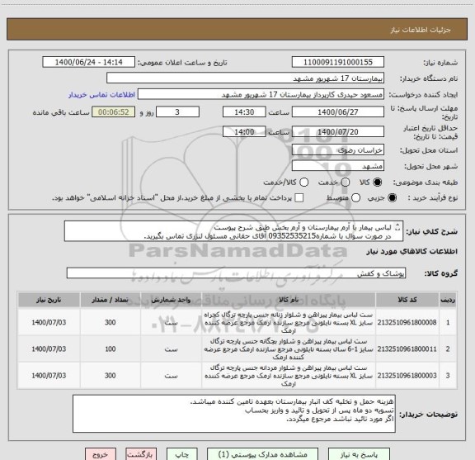Click response deadline date 1400/06/27

pos(338,112)
